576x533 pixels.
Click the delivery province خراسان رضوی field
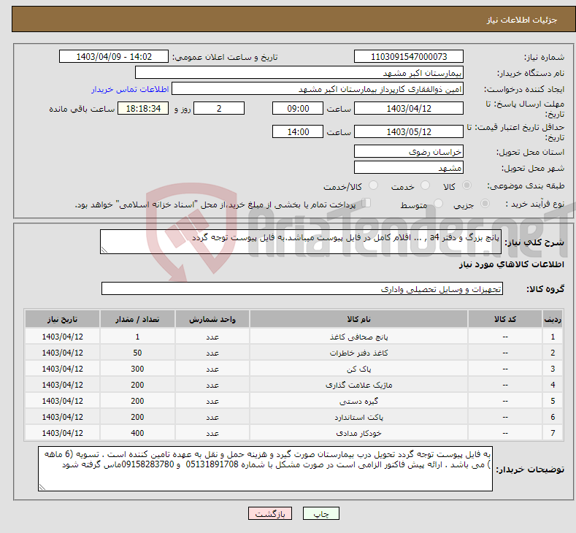coord(409,151)
